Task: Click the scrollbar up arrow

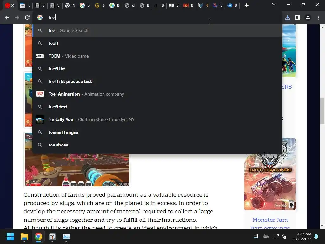Action: 322,27
